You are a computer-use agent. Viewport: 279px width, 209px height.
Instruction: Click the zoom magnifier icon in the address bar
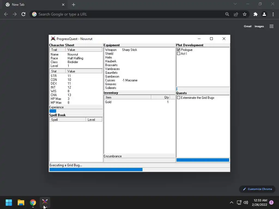(x=227, y=14)
